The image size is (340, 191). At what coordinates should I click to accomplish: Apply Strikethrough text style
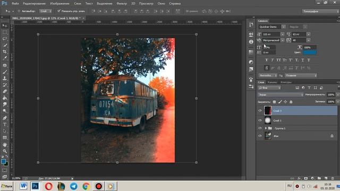coord(309,60)
